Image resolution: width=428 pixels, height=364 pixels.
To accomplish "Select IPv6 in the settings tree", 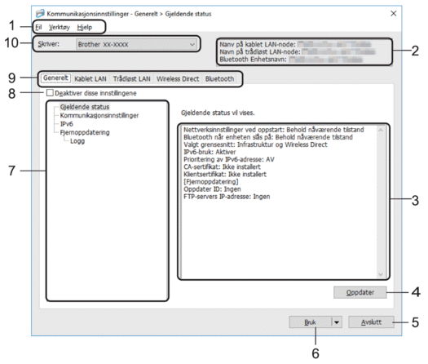I will 66,124.
